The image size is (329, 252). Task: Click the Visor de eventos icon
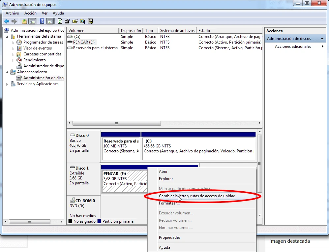[19, 48]
